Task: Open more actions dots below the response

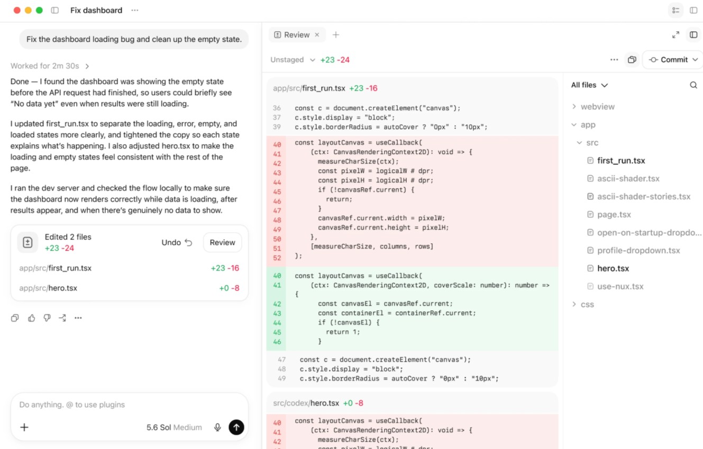Action: point(78,318)
